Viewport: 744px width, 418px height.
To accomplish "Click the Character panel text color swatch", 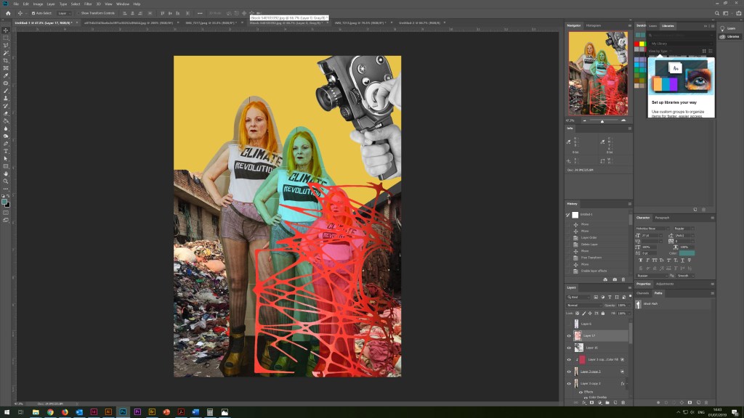I will (x=687, y=253).
